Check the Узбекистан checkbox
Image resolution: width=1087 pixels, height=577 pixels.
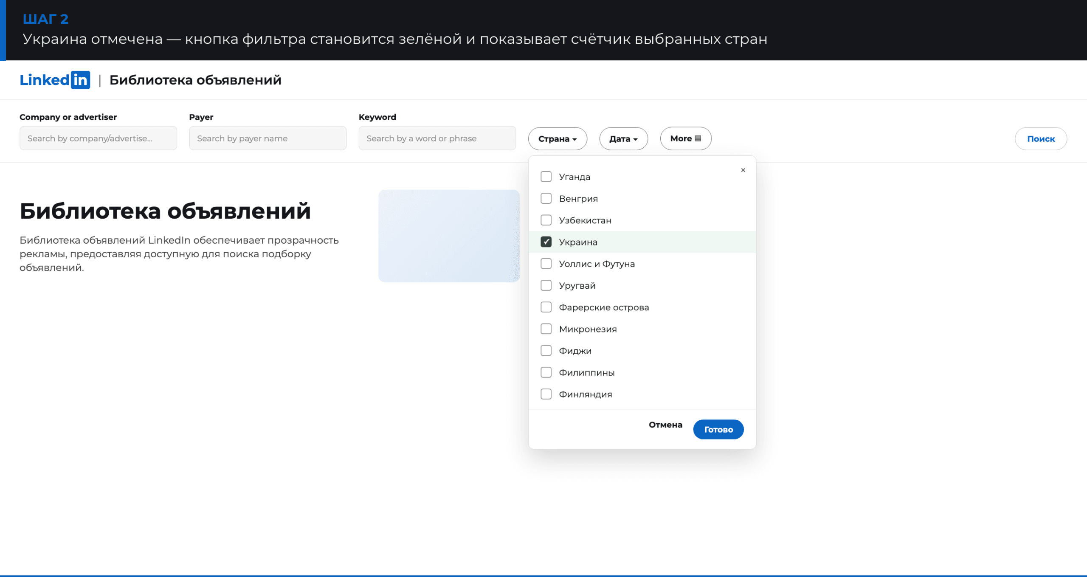(546, 220)
